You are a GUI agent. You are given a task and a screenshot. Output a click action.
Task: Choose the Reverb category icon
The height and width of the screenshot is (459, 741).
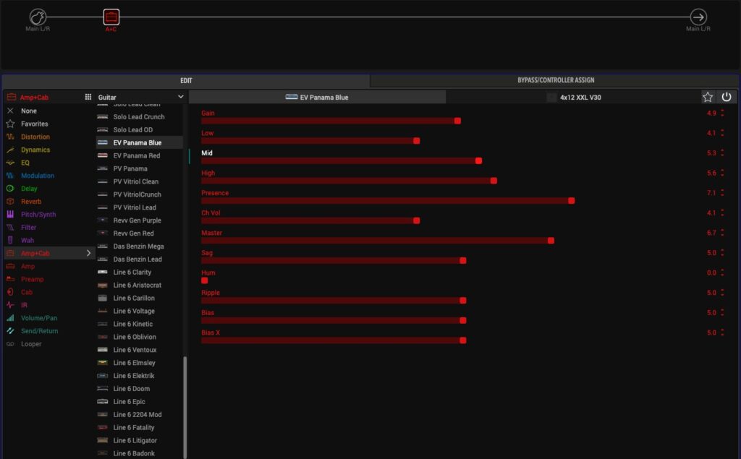10,202
